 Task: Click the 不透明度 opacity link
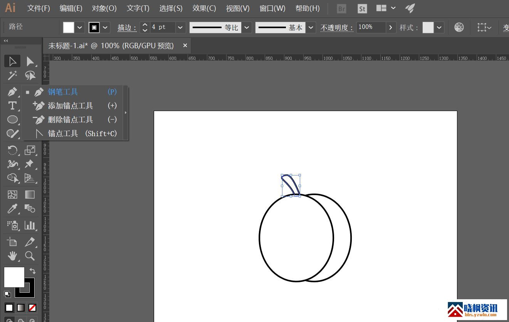click(336, 28)
